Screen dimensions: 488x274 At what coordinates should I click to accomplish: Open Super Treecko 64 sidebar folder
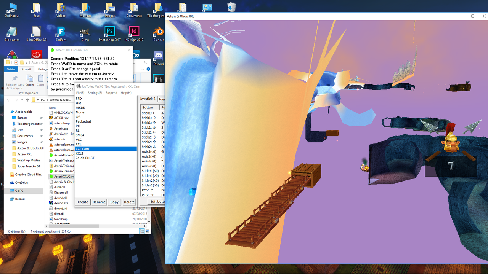click(x=29, y=166)
